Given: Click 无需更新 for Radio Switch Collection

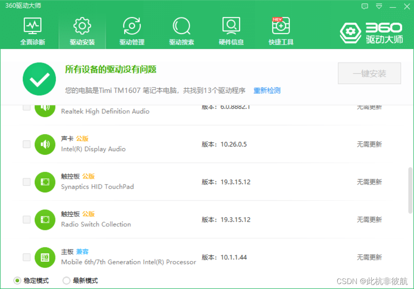Looking at the screenshot, I should pos(369,220).
